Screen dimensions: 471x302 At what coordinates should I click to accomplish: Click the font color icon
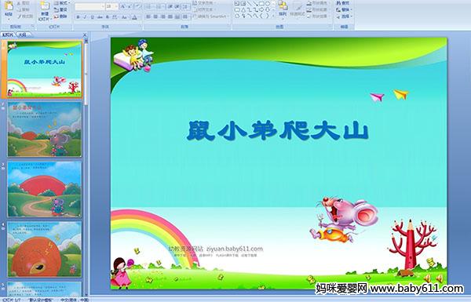pyautogui.click(x=134, y=17)
